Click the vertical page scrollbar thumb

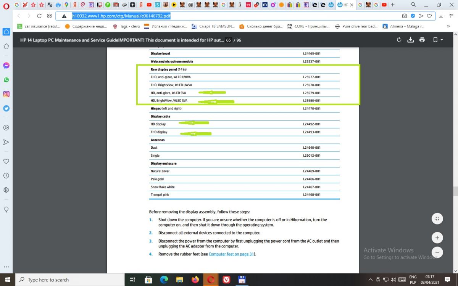(x=455, y=191)
